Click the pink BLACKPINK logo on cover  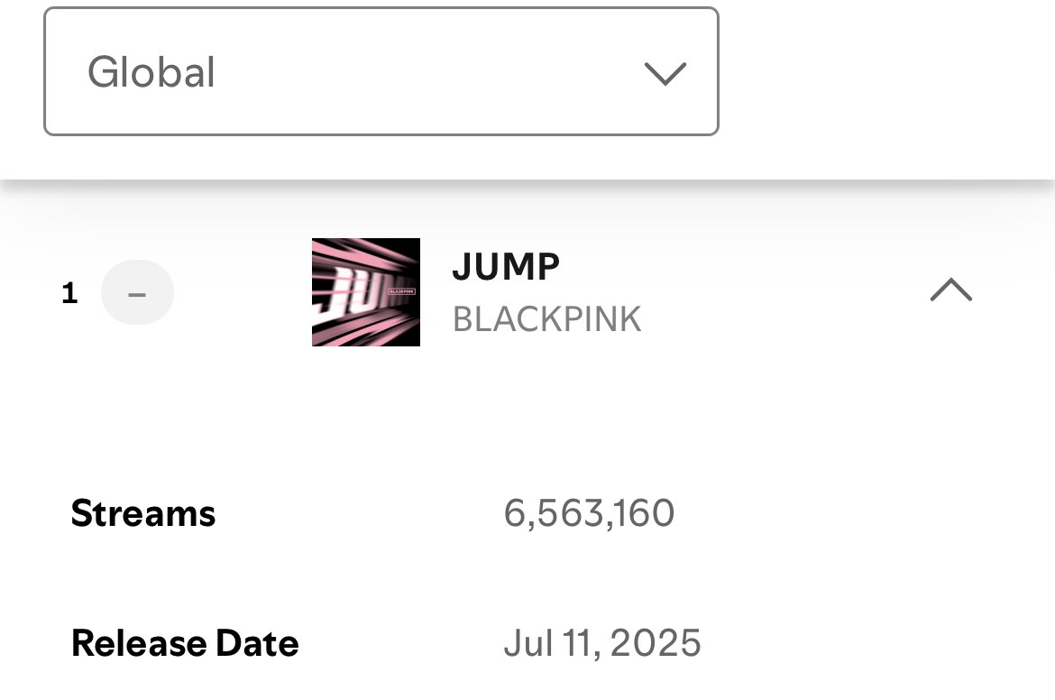(x=401, y=291)
